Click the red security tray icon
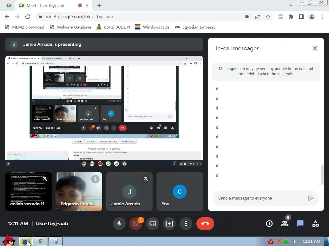Viewport: 329px width, 246px height. tap(271, 242)
